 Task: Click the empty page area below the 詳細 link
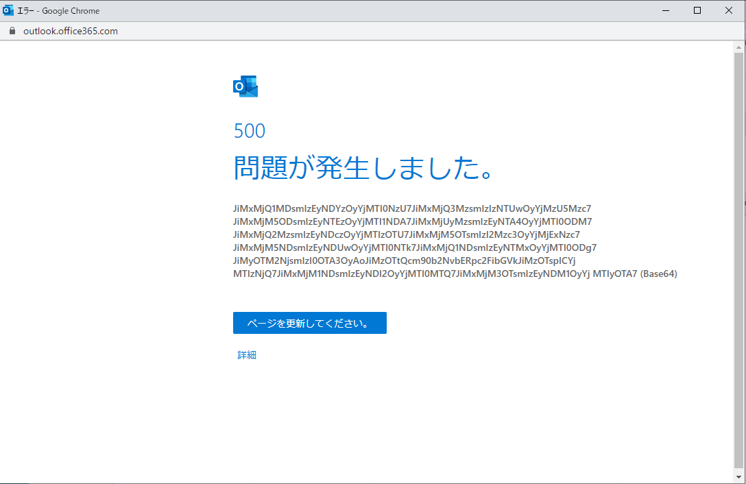click(x=343, y=411)
